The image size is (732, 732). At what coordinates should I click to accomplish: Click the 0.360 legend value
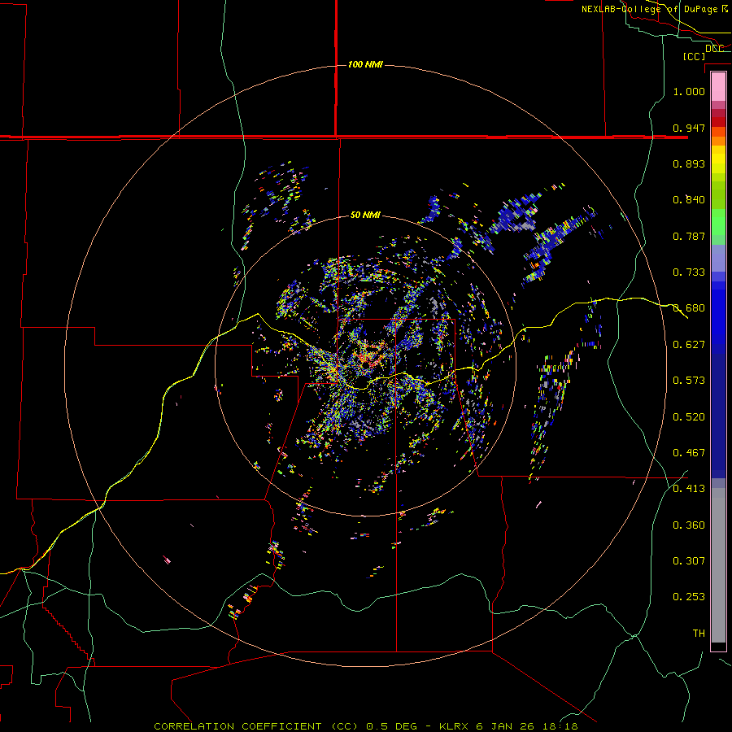tap(689, 525)
